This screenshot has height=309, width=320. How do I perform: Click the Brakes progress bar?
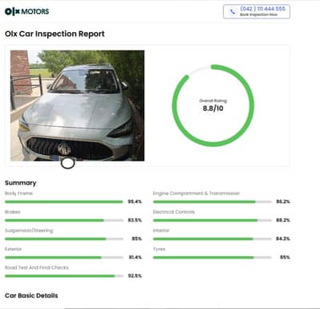pyautogui.click(x=64, y=221)
